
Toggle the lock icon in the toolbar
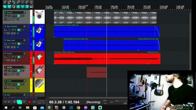pos(31,7)
